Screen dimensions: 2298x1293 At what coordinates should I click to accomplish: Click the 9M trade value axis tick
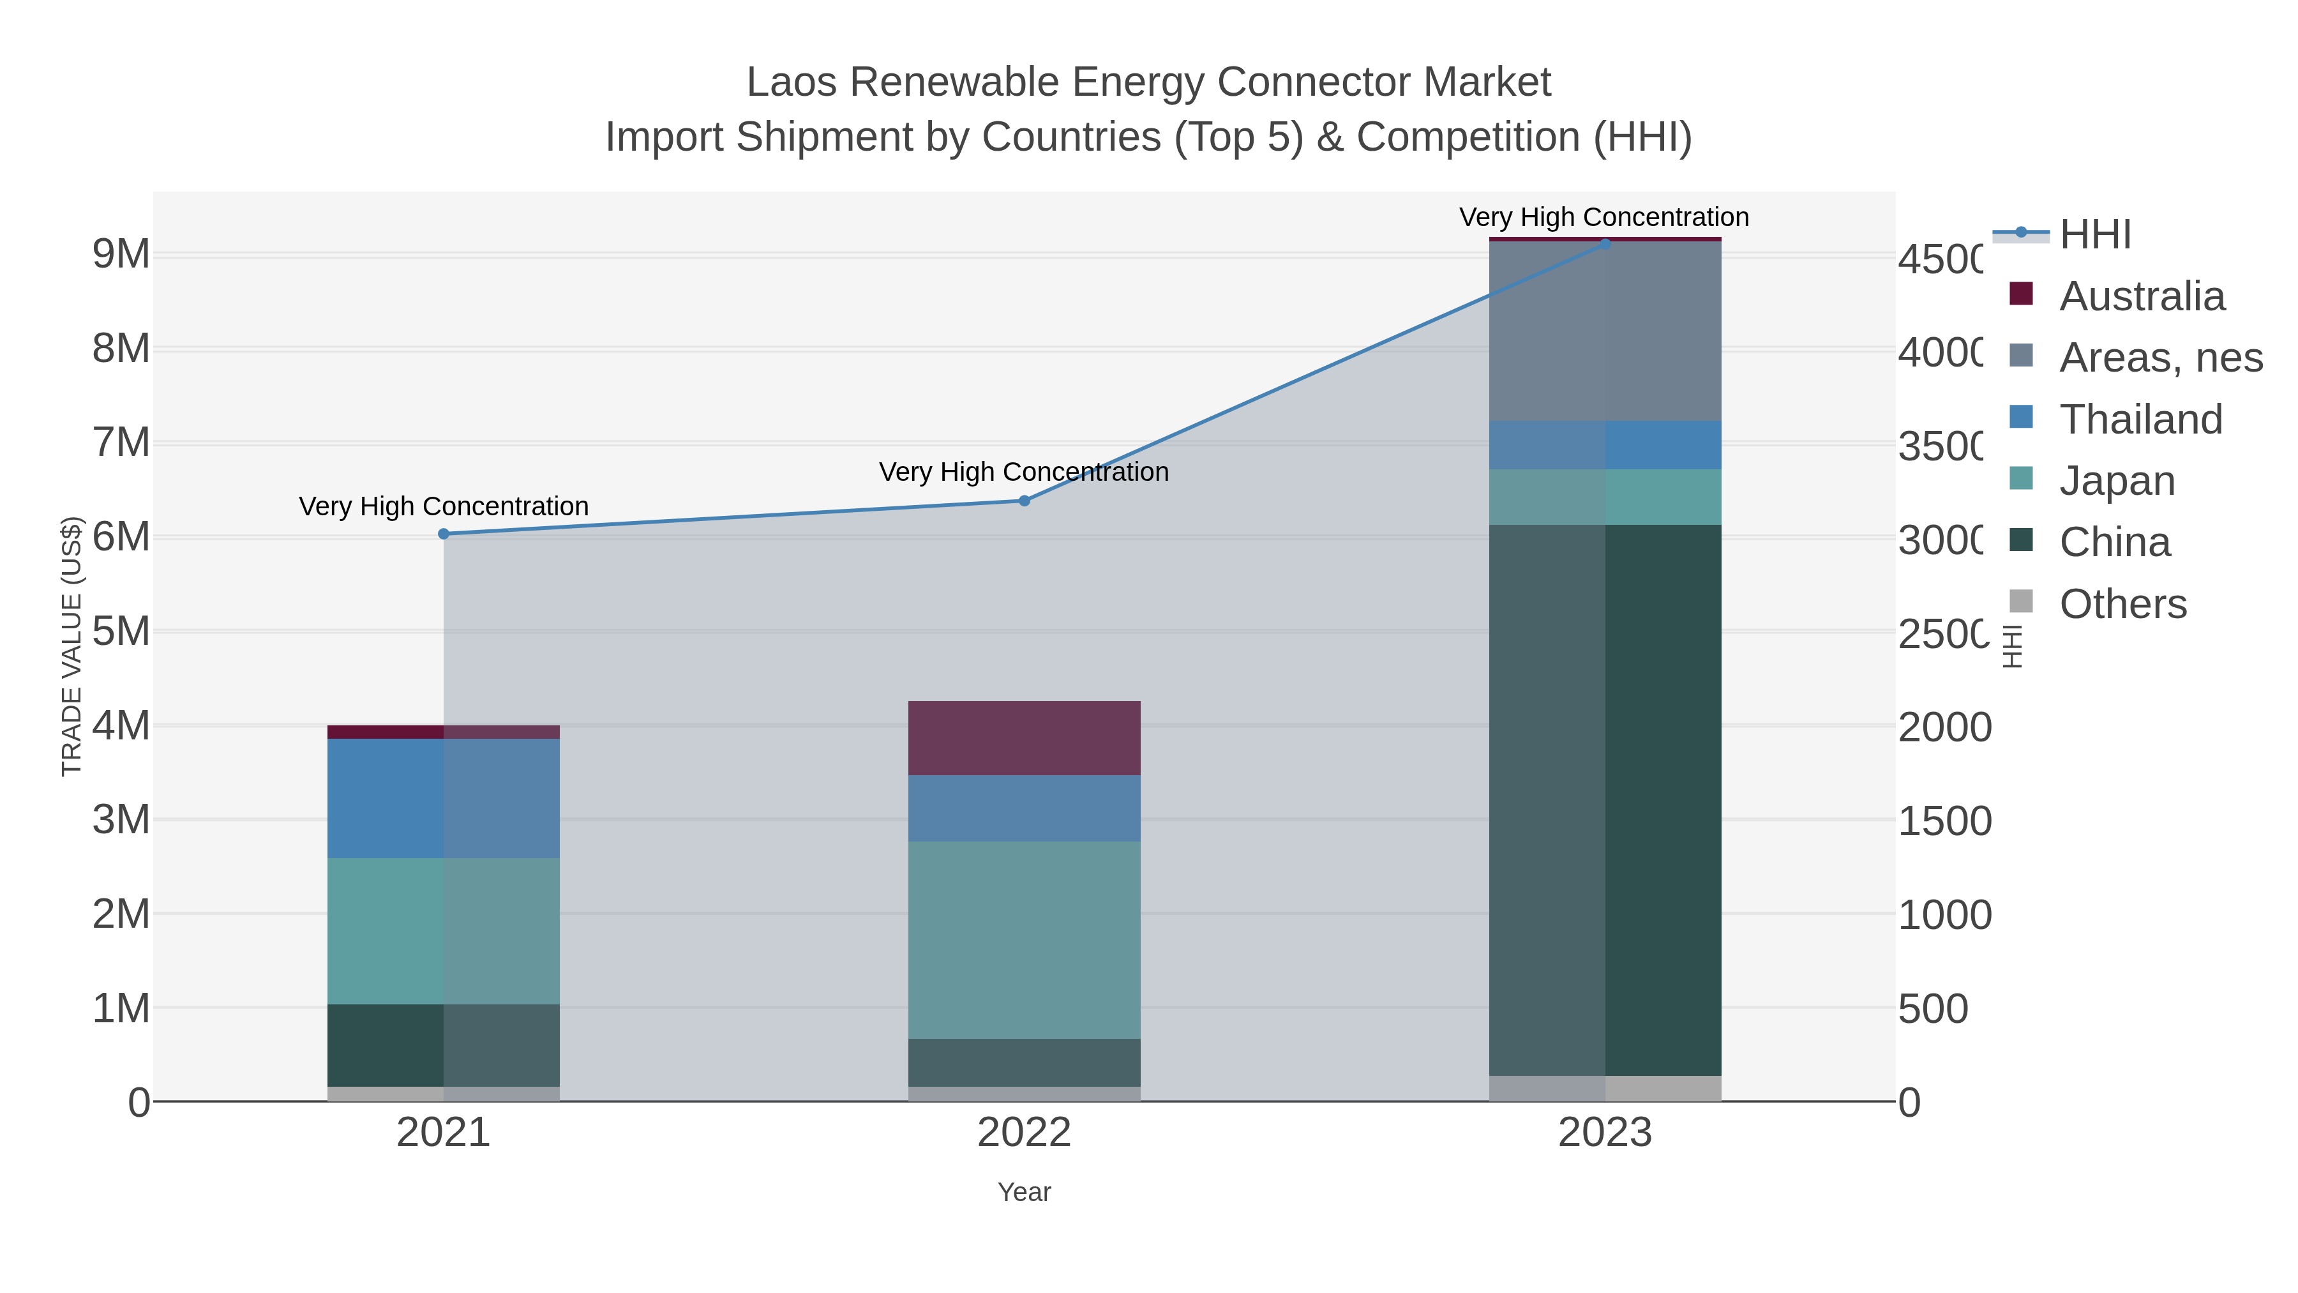(x=121, y=254)
